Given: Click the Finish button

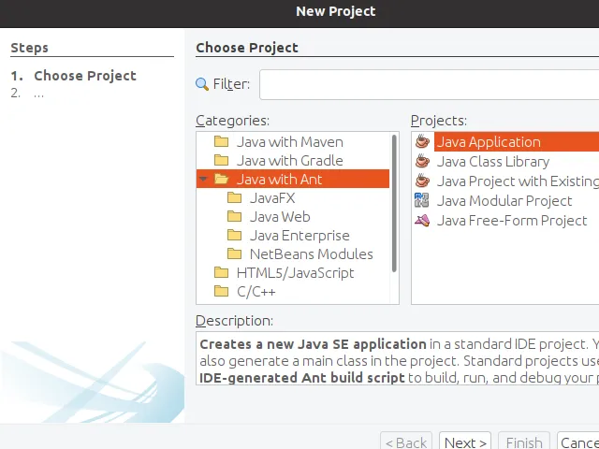Looking at the screenshot, I should click(x=524, y=442).
